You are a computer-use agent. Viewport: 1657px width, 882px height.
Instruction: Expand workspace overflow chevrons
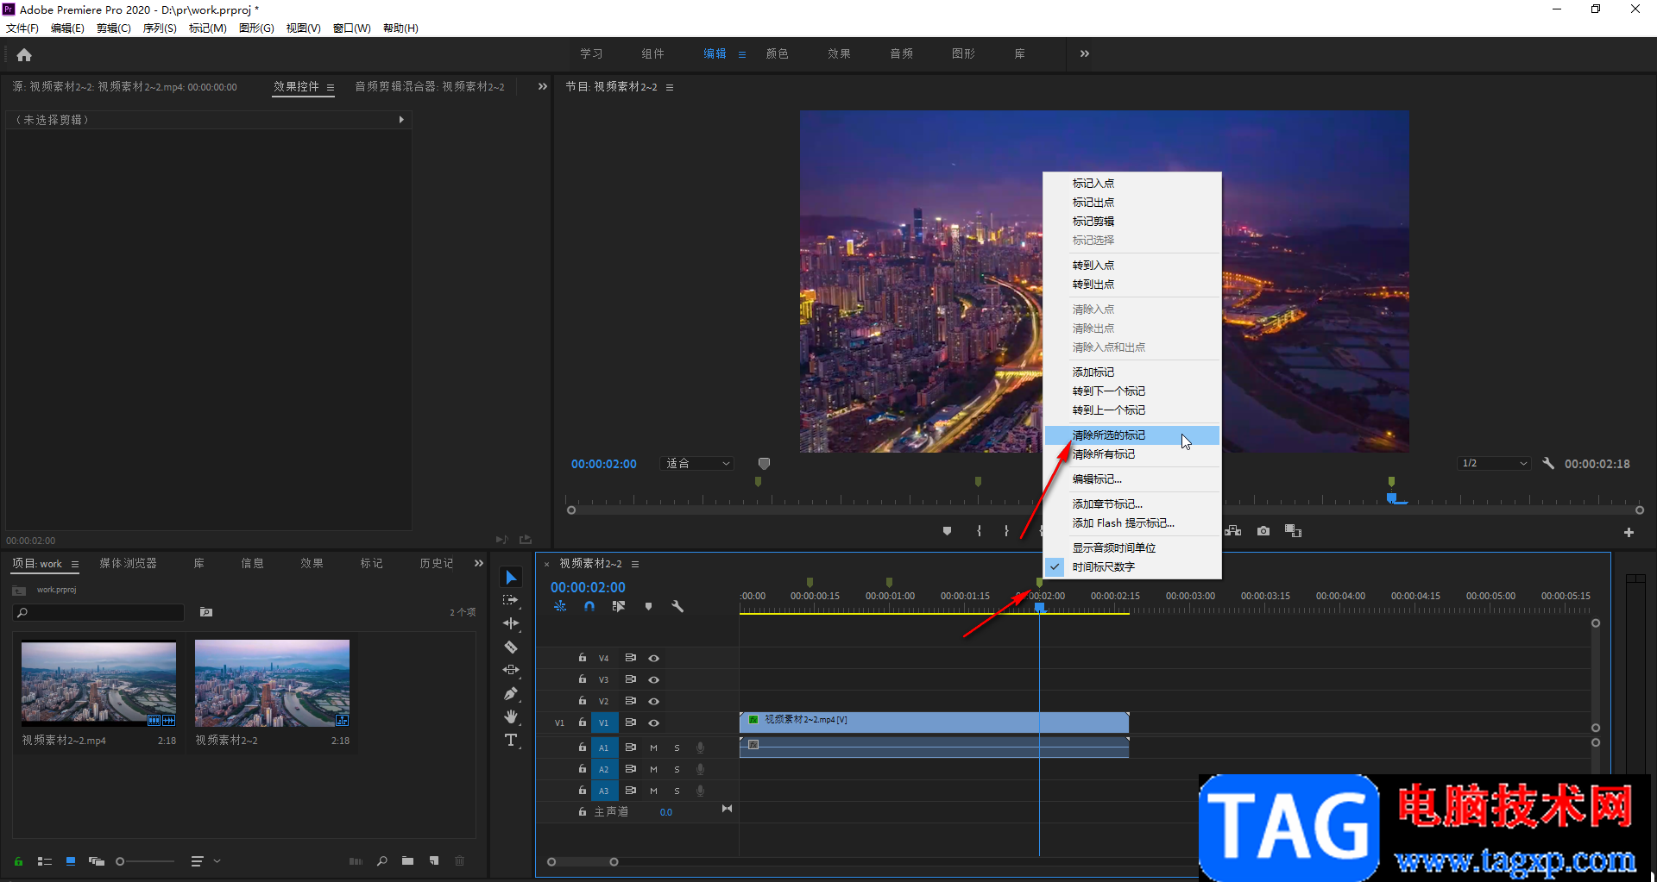pyautogui.click(x=1085, y=53)
